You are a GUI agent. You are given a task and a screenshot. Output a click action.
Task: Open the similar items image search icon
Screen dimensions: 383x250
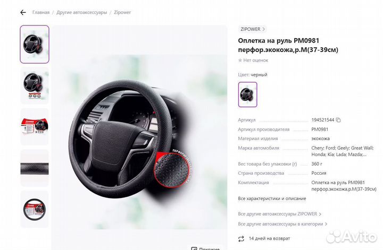pos(194,248)
